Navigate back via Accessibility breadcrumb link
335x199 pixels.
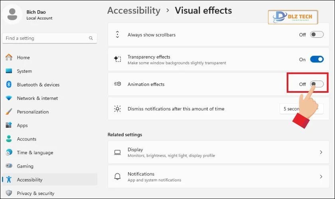point(134,10)
